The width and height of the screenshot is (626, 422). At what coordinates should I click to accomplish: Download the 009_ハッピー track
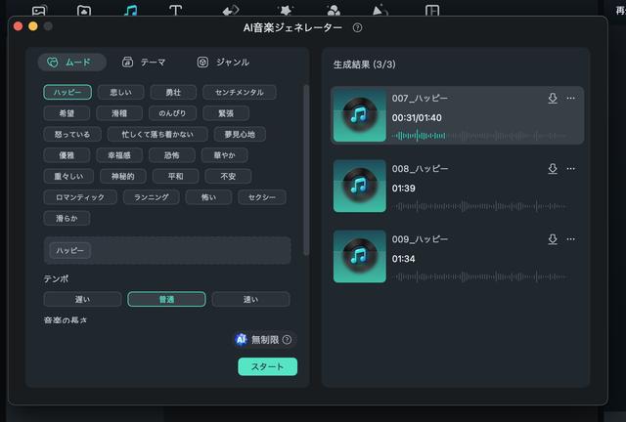(x=553, y=239)
